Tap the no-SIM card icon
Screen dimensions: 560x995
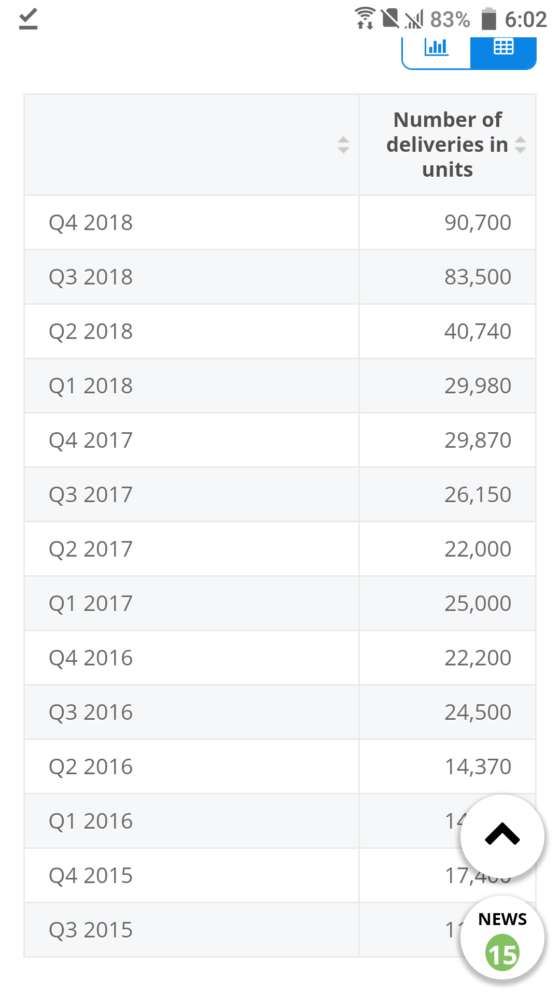tap(390, 19)
